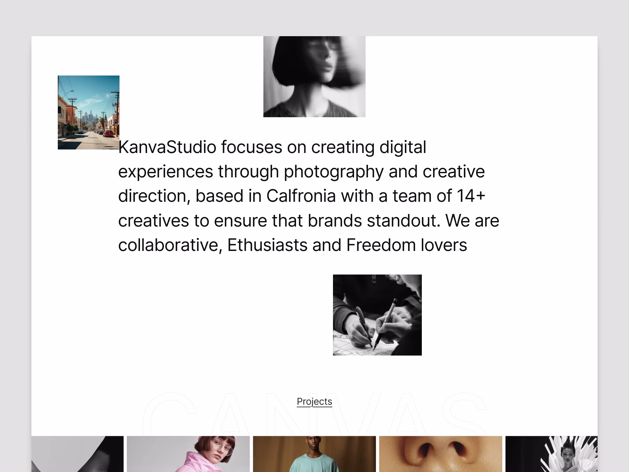This screenshot has height=472, width=629.
Task: Click the sunny street photo thumbnail
Action: [x=88, y=112]
